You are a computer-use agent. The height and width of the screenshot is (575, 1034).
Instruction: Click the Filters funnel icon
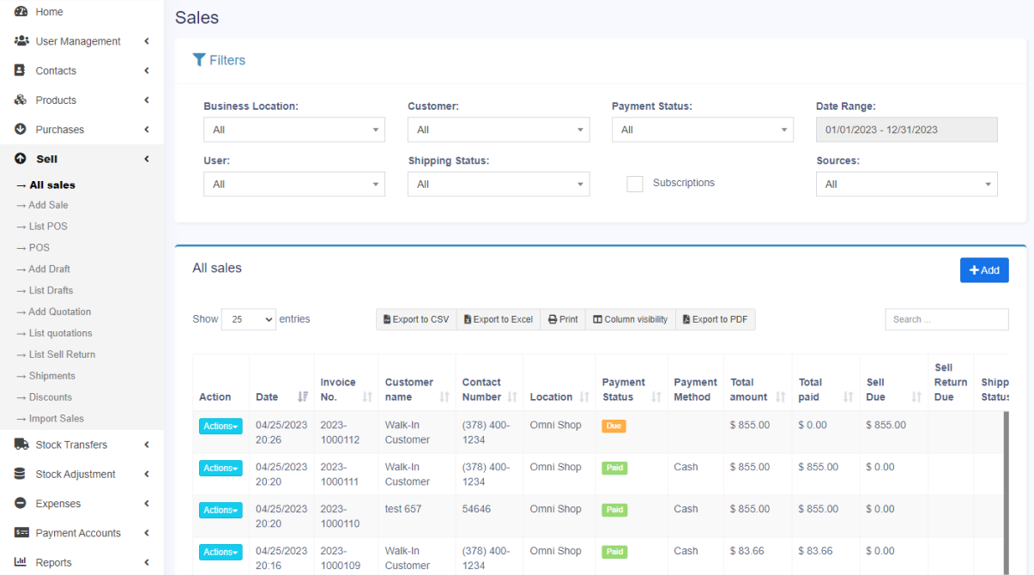point(199,60)
